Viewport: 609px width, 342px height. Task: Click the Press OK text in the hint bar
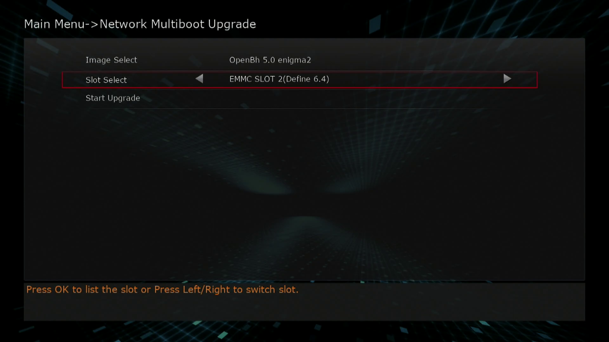coord(47,289)
